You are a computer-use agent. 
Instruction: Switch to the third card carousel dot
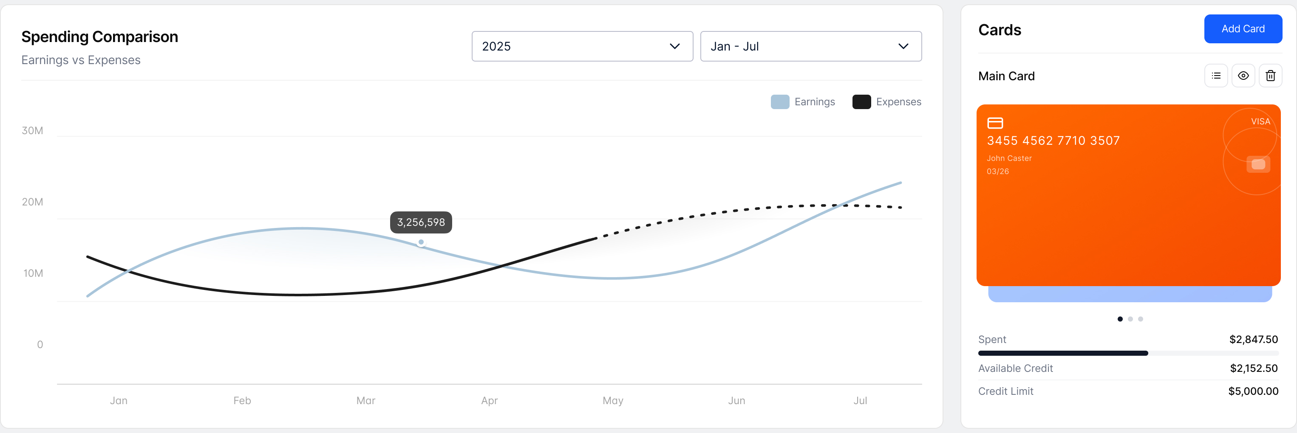[x=1141, y=319]
